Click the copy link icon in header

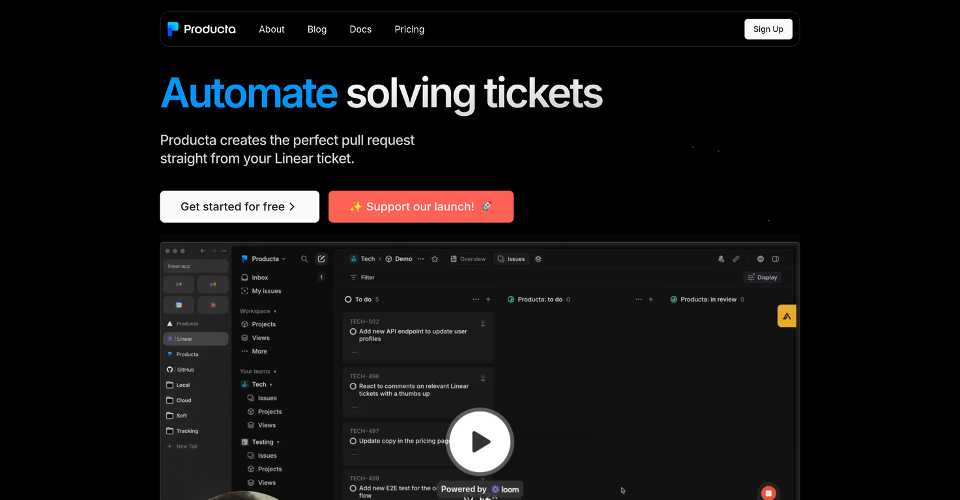click(736, 259)
